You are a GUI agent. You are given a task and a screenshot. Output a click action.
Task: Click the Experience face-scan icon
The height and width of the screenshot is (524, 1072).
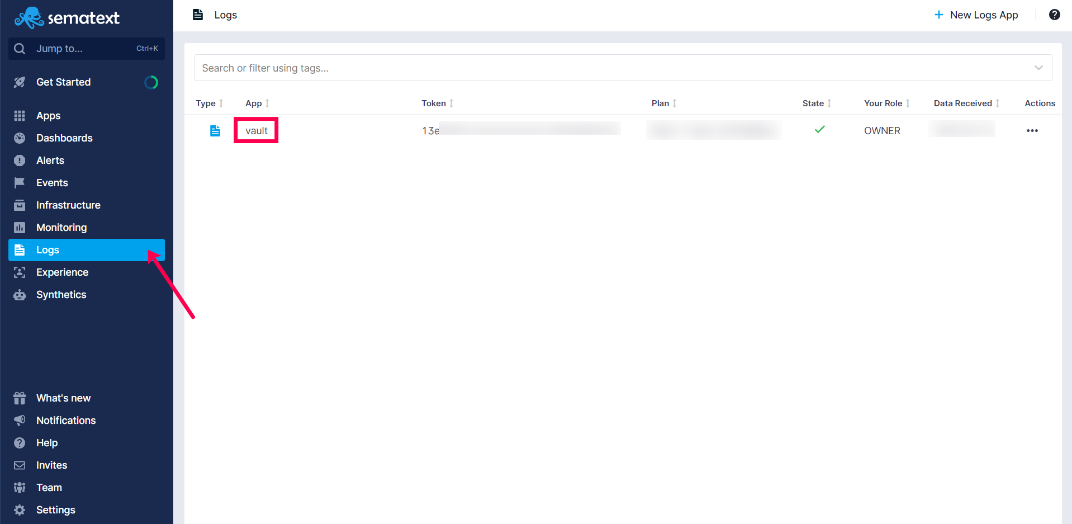click(x=20, y=272)
